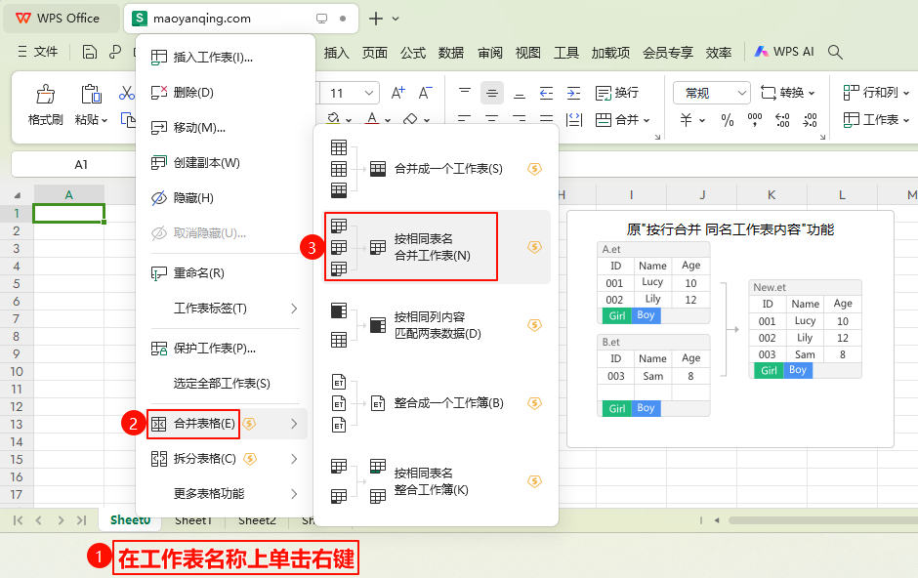Open the number format 常规 dropdown
Viewport: 918px width, 578px height.
pyautogui.click(x=711, y=93)
